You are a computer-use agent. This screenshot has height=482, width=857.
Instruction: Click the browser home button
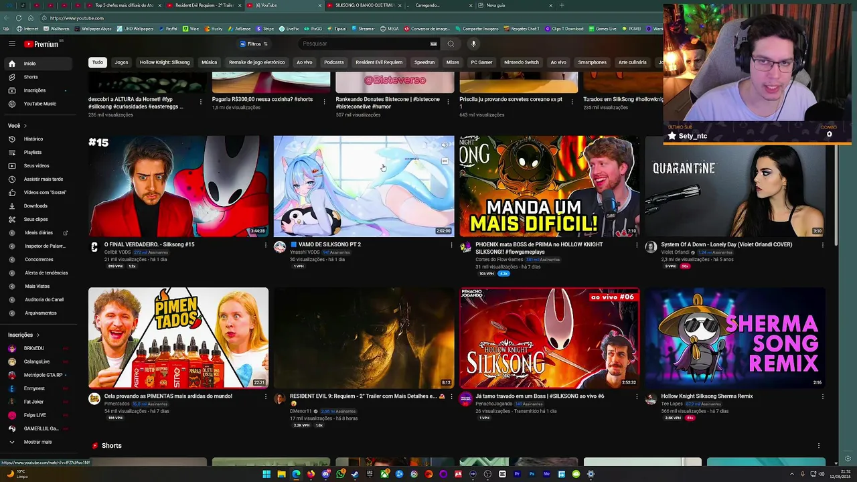pos(30,18)
